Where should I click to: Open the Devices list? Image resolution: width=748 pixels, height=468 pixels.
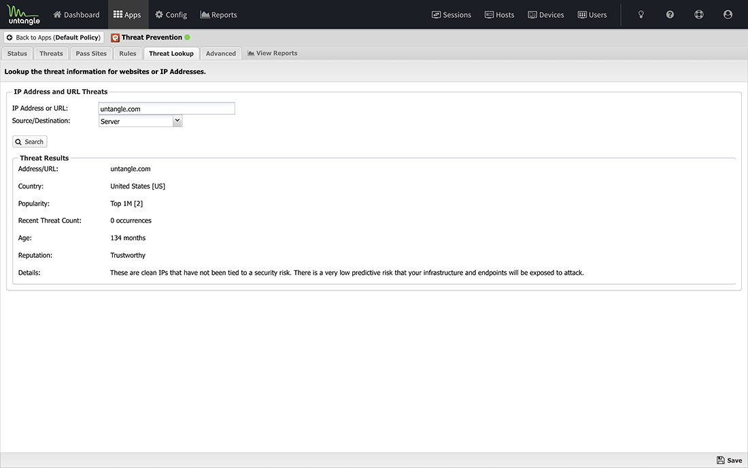tap(546, 15)
